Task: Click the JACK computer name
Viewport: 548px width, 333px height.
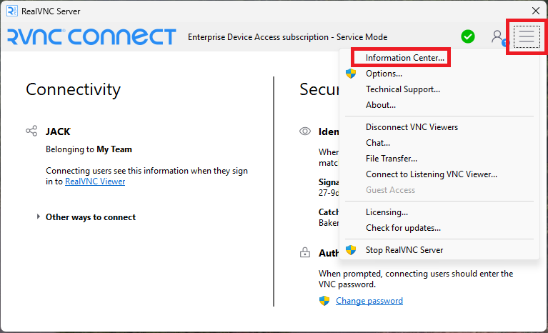Action: [58, 131]
